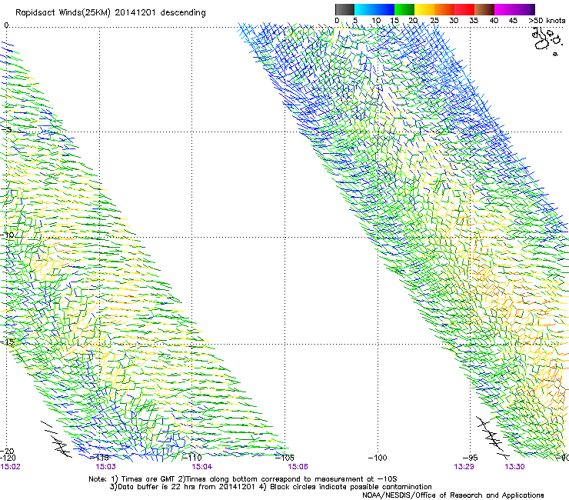This screenshot has height=500, width=569.
Task: Click the "-105" longitude axis label
Action: 284,458
